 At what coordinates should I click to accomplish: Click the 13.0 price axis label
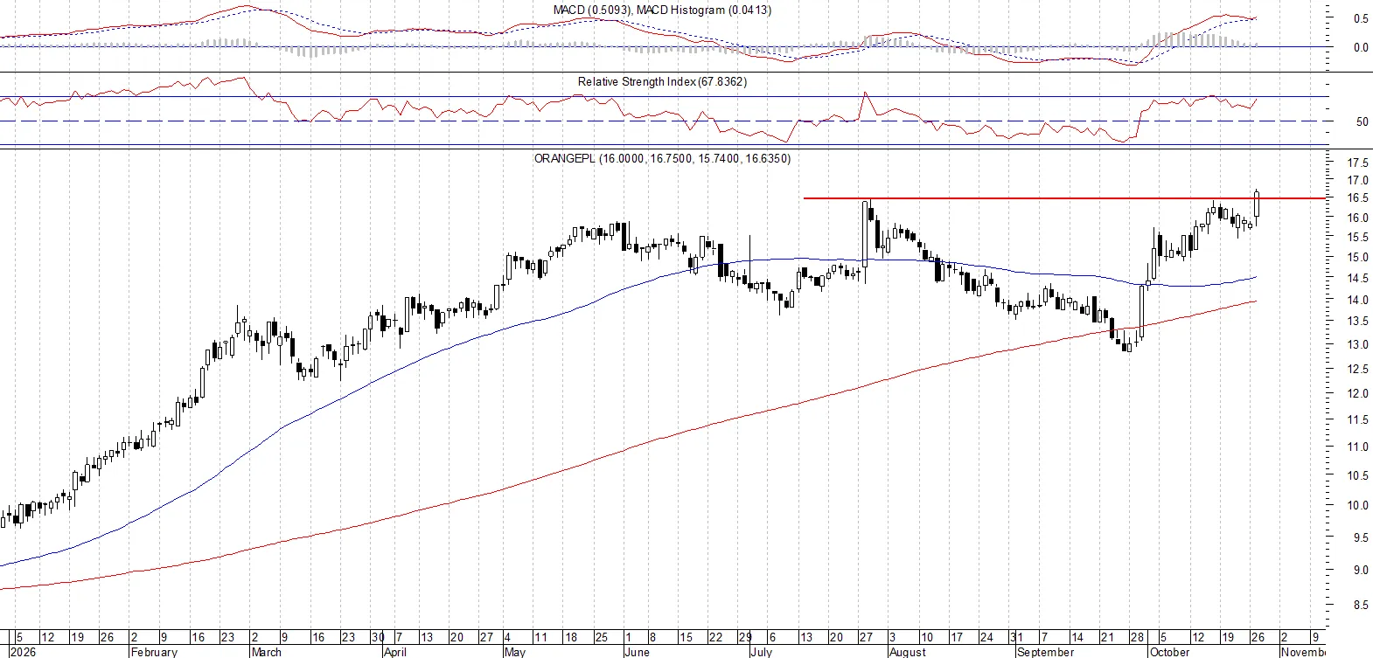click(1358, 344)
